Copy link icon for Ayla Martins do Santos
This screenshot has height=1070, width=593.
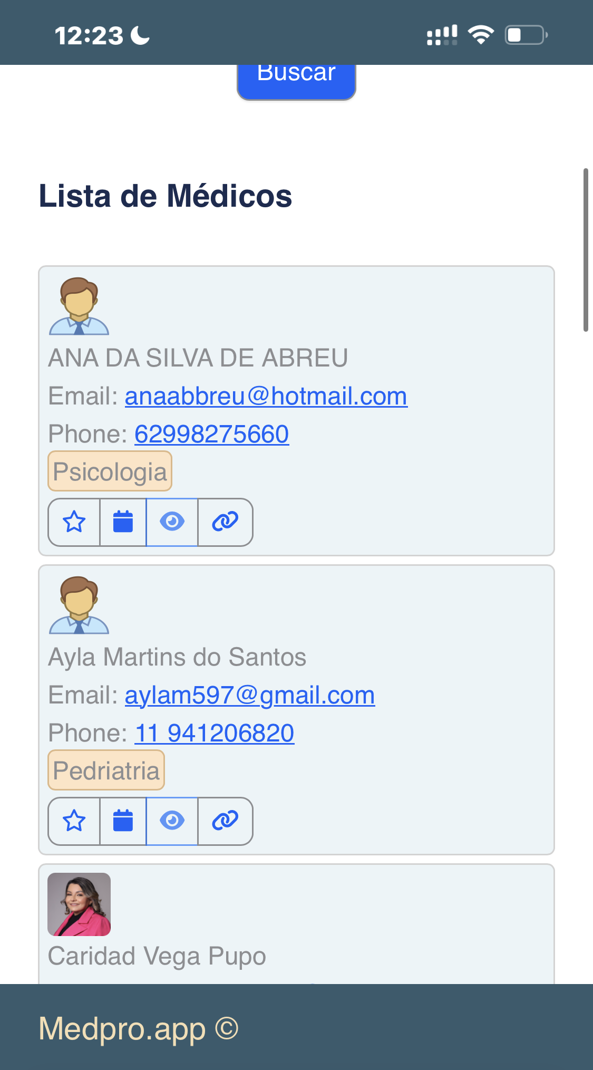[225, 821]
